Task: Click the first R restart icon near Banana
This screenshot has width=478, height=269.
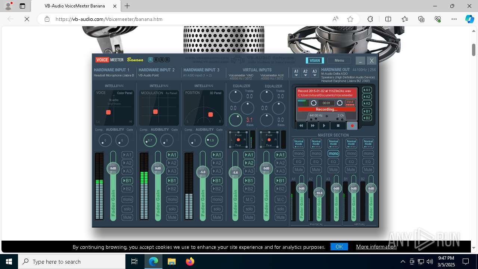Action: 150,60
